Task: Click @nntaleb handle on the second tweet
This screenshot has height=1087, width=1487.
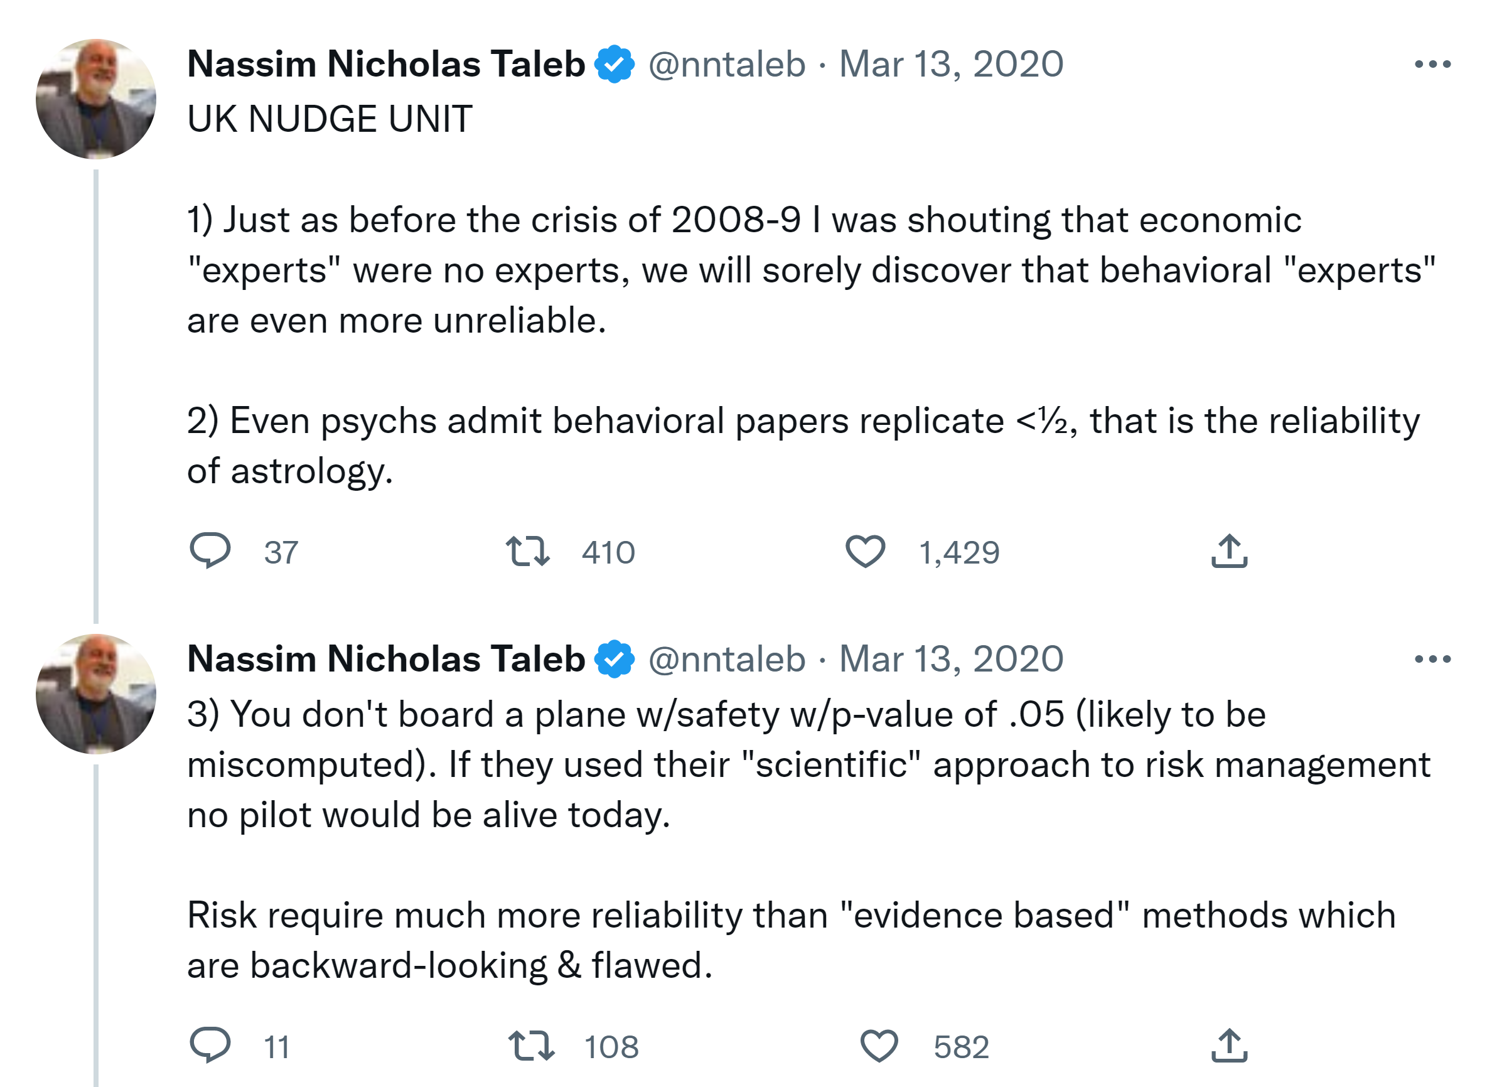Action: (727, 660)
